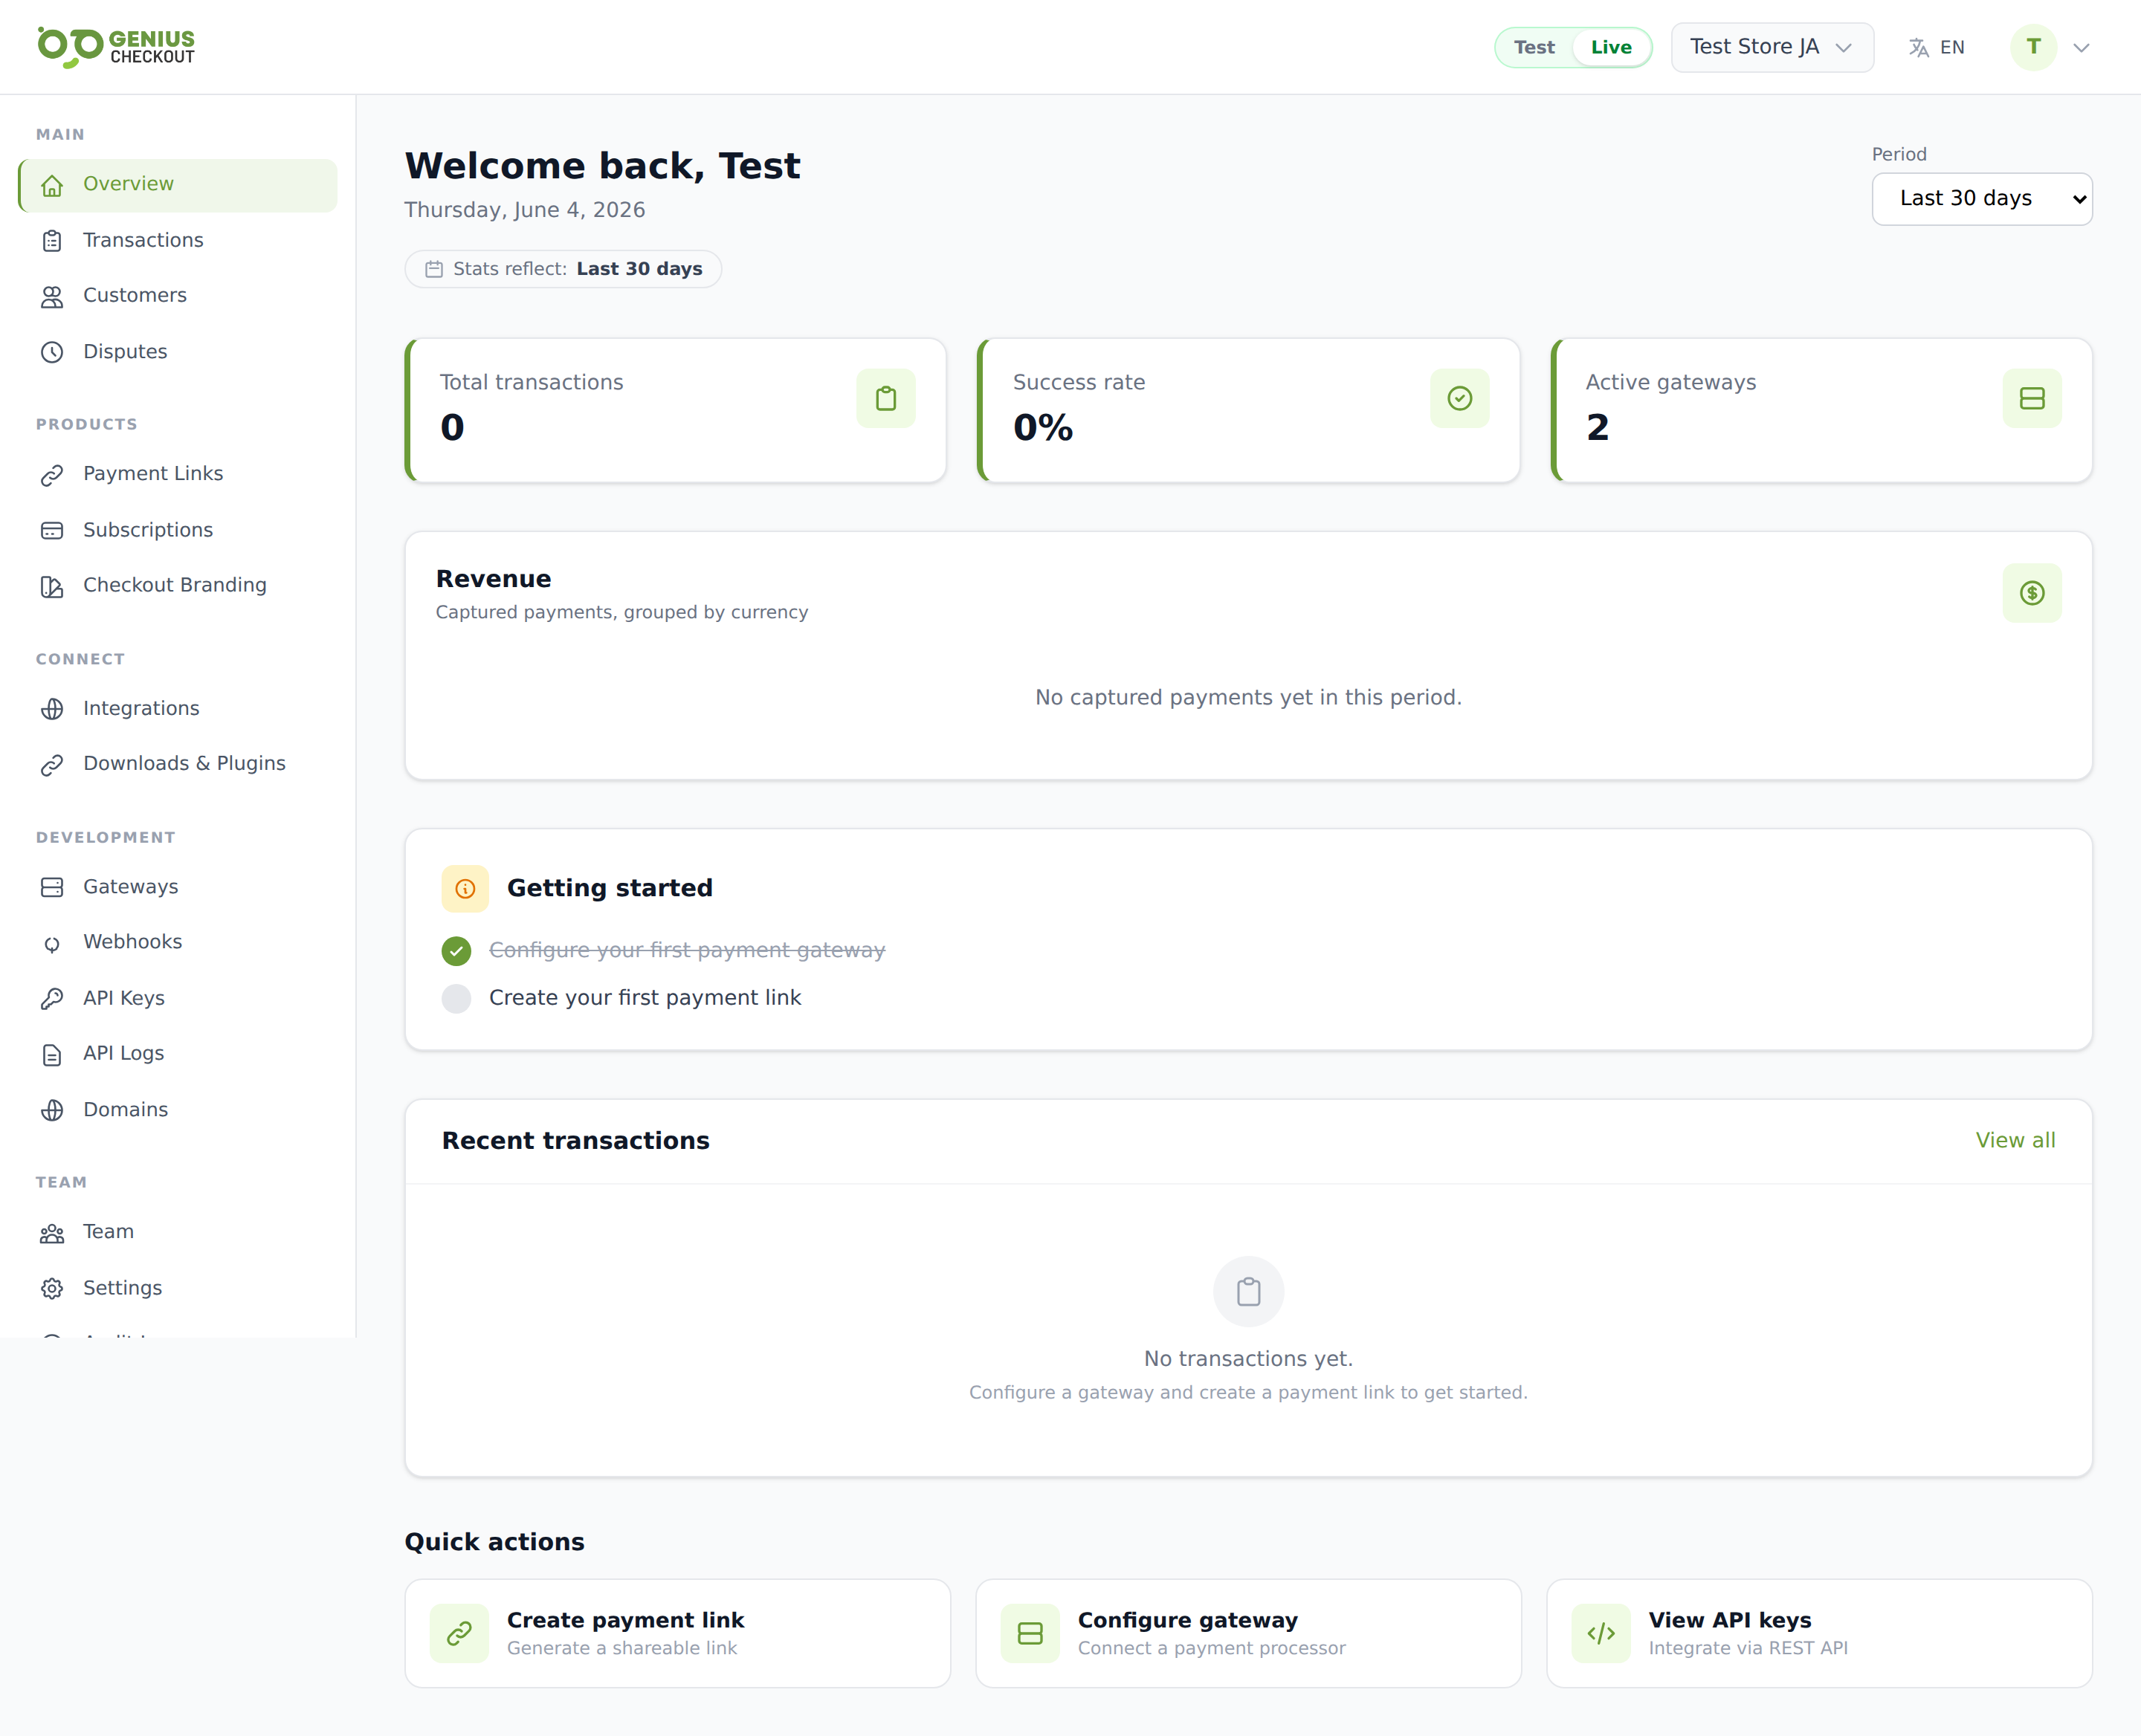The height and width of the screenshot is (1736, 2141).
Task: Click the View API keys code icon
Action: (1601, 1633)
